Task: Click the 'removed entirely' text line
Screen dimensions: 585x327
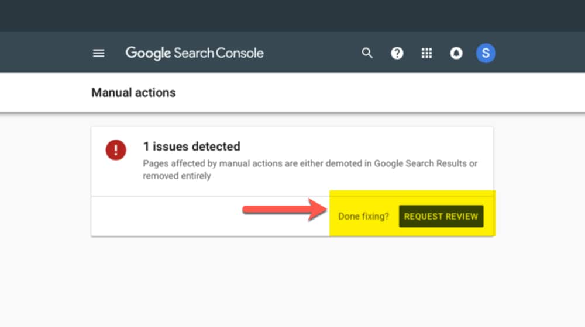Action: [x=177, y=176]
